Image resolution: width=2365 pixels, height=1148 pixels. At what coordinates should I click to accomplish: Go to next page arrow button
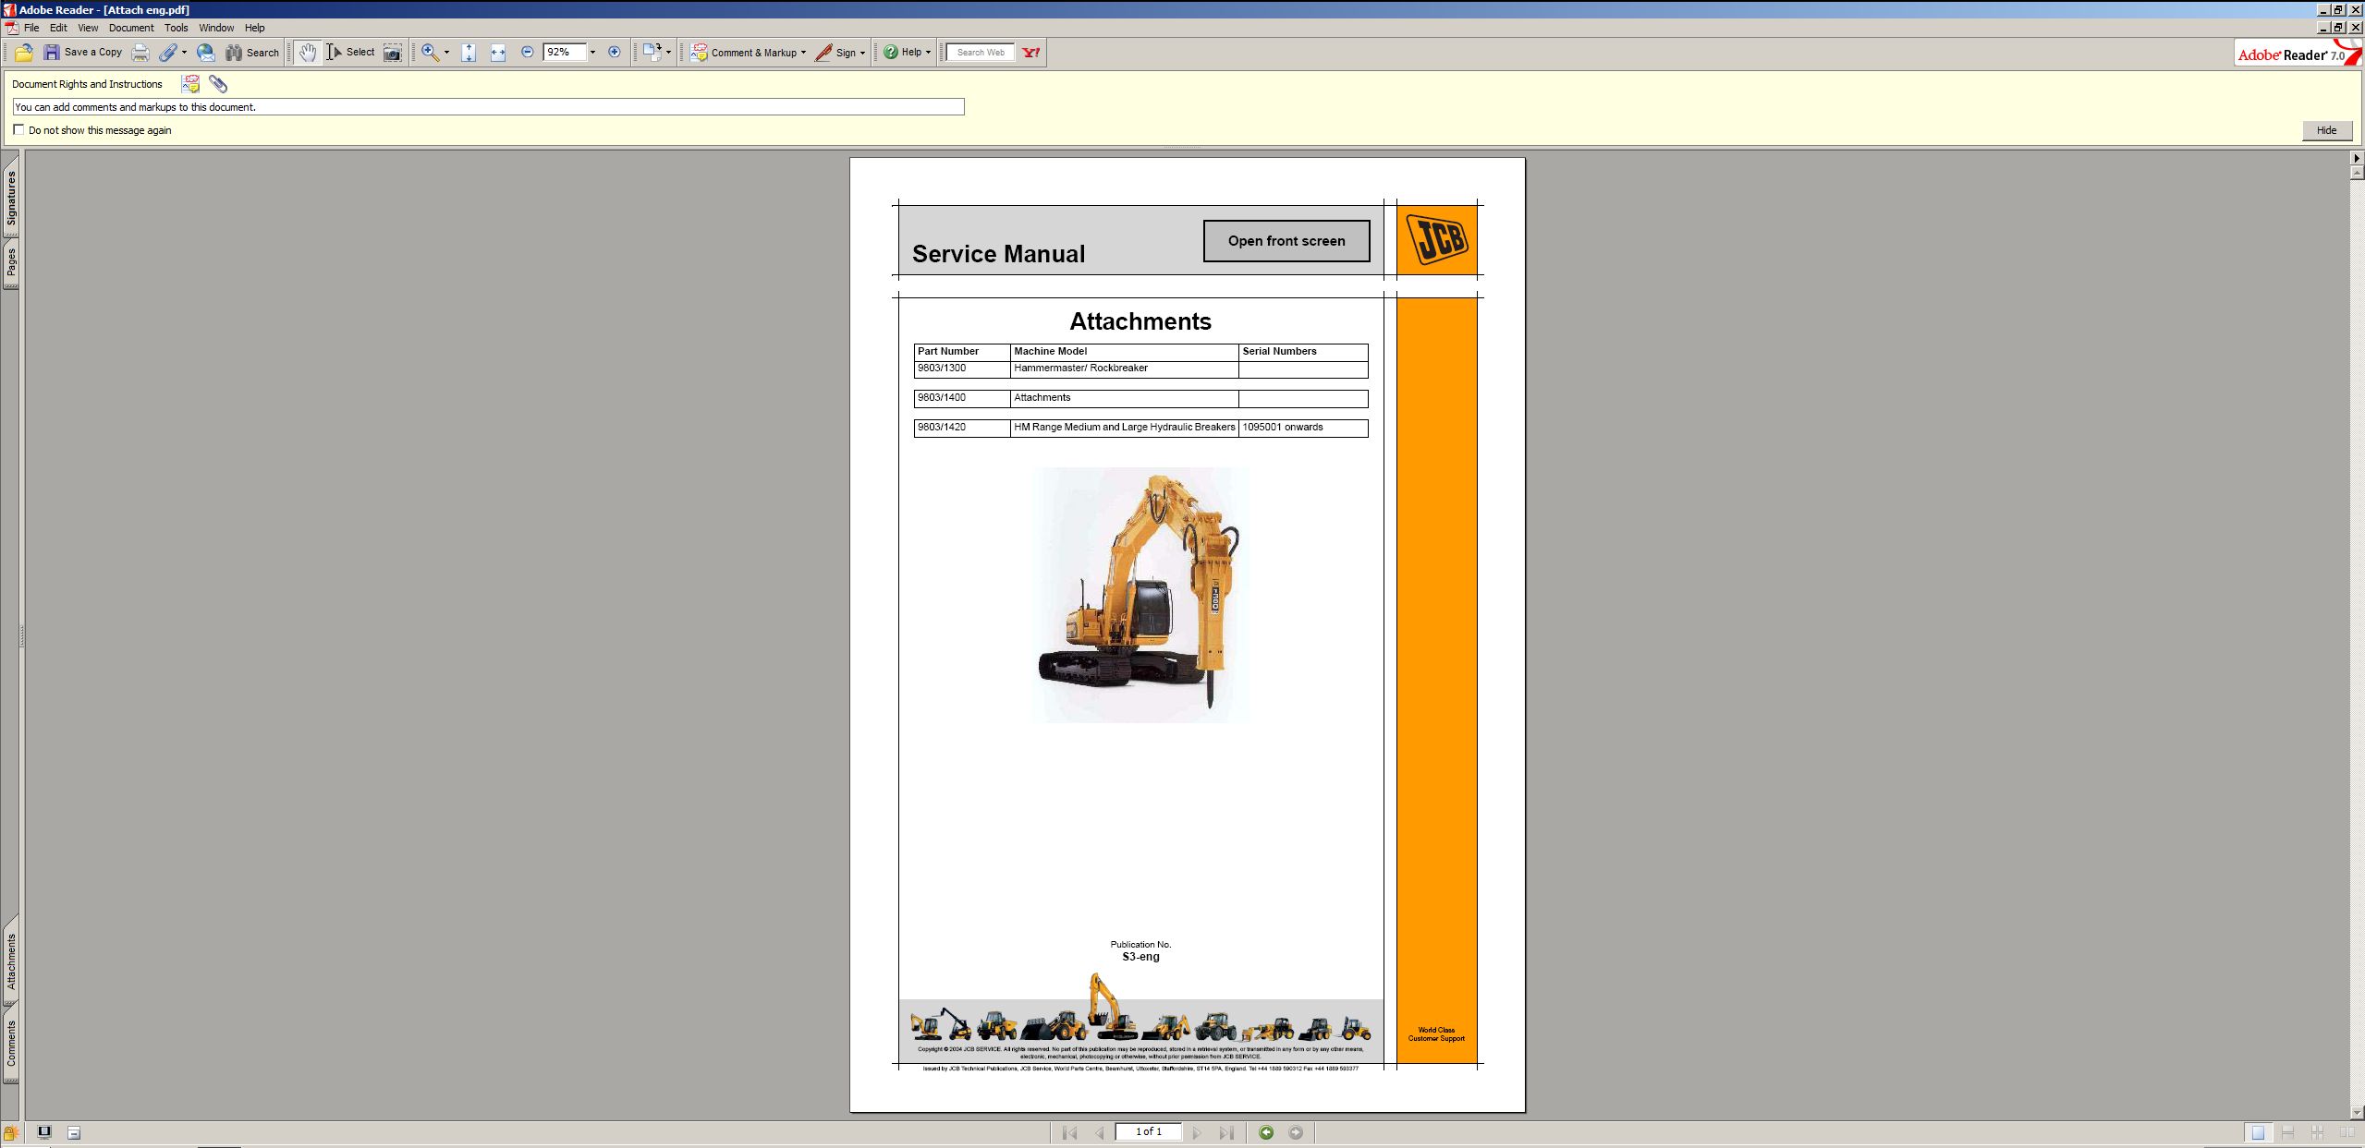coord(1197,1132)
